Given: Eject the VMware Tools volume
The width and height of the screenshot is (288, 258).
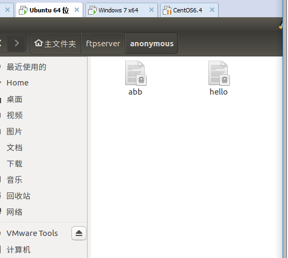Looking at the screenshot, I should (x=79, y=233).
